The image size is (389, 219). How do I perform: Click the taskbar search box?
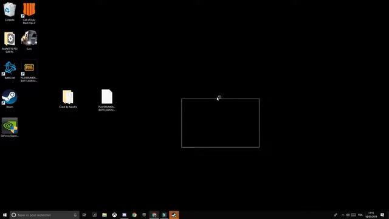click(x=44, y=215)
